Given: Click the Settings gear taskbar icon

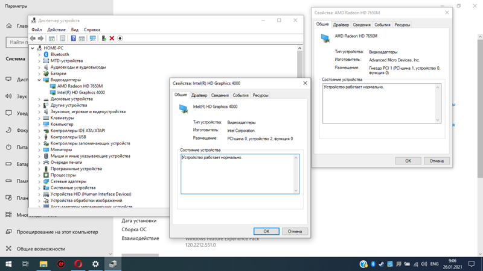Looking at the screenshot, I should 95,264.
